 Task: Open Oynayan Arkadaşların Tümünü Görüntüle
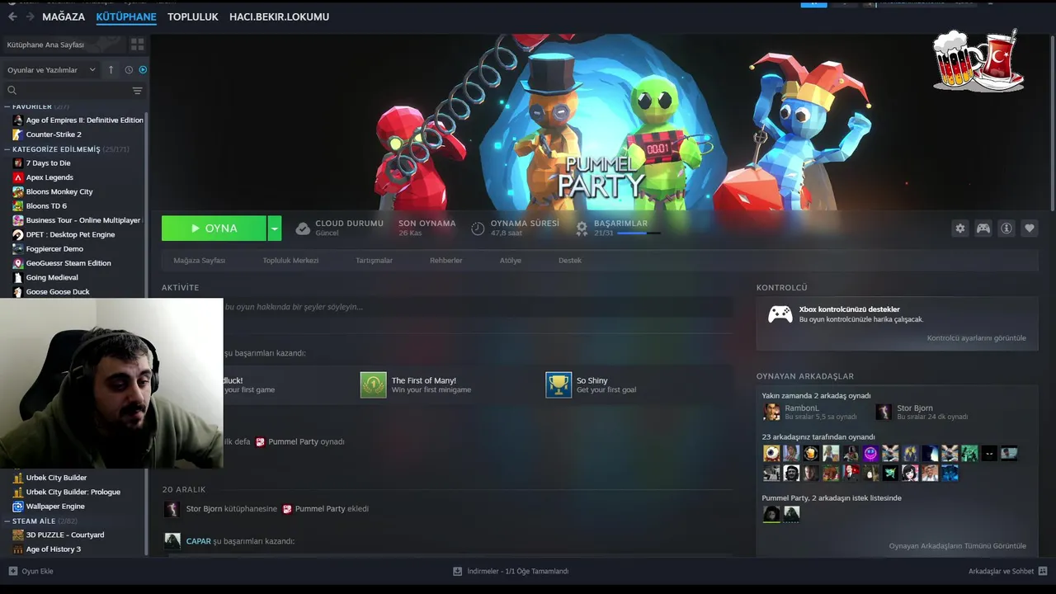click(x=957, y=546)
